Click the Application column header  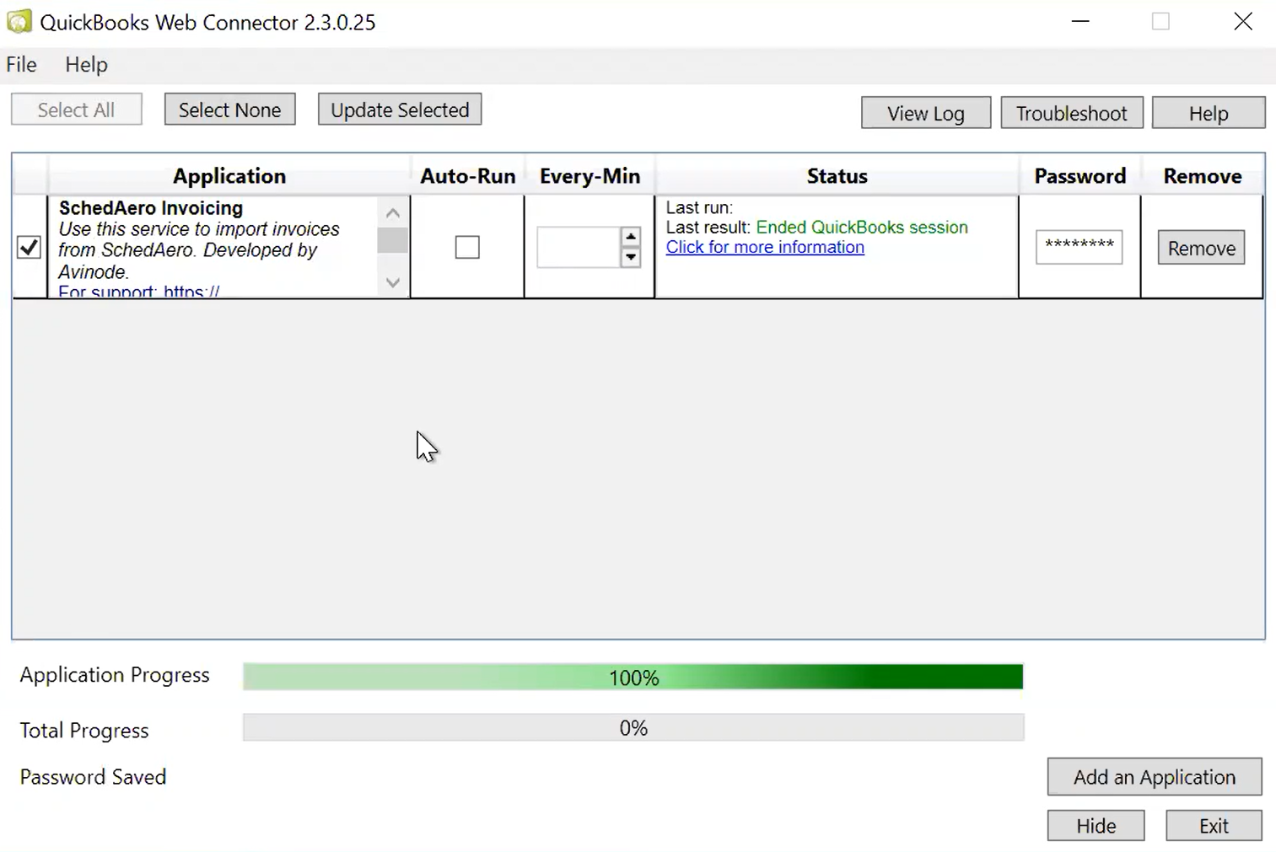(229, 176)
